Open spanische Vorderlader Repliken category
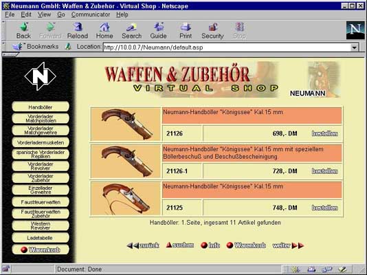367x275 pixels. [x=41, y=154]
